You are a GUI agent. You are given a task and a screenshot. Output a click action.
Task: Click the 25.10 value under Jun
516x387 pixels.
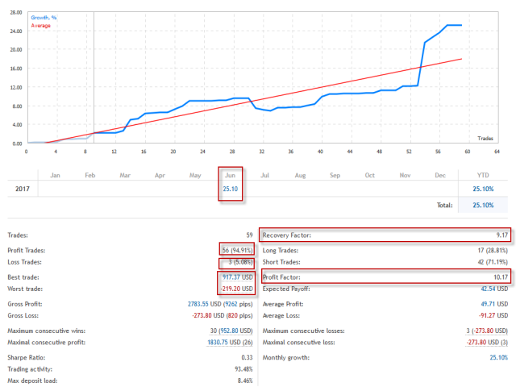tap(230, 190)
